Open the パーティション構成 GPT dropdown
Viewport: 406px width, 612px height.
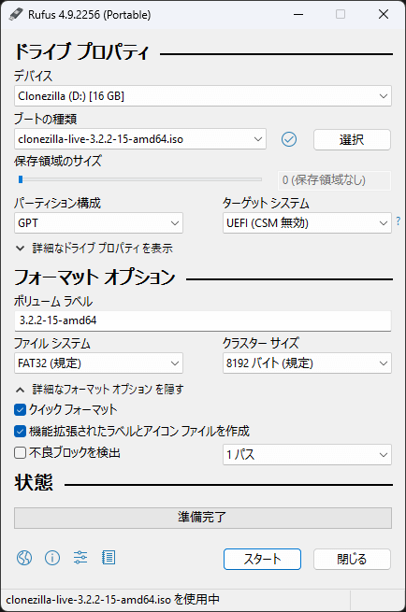point(98,223)
